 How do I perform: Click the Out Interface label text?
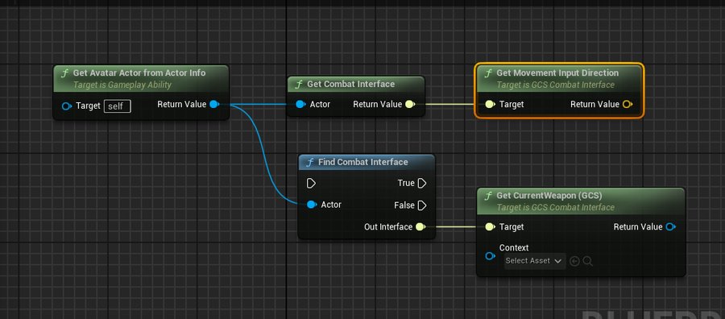point(388,227)
